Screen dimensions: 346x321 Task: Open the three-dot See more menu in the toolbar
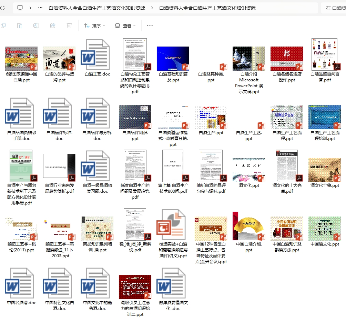[150, 26]
